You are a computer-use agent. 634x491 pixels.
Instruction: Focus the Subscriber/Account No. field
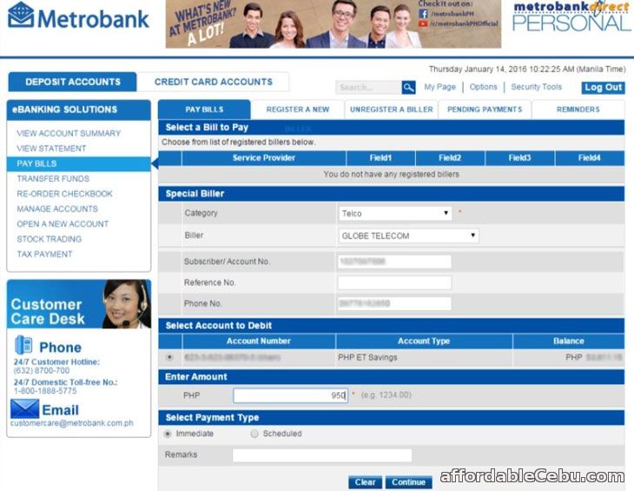[x=394, y=262]
